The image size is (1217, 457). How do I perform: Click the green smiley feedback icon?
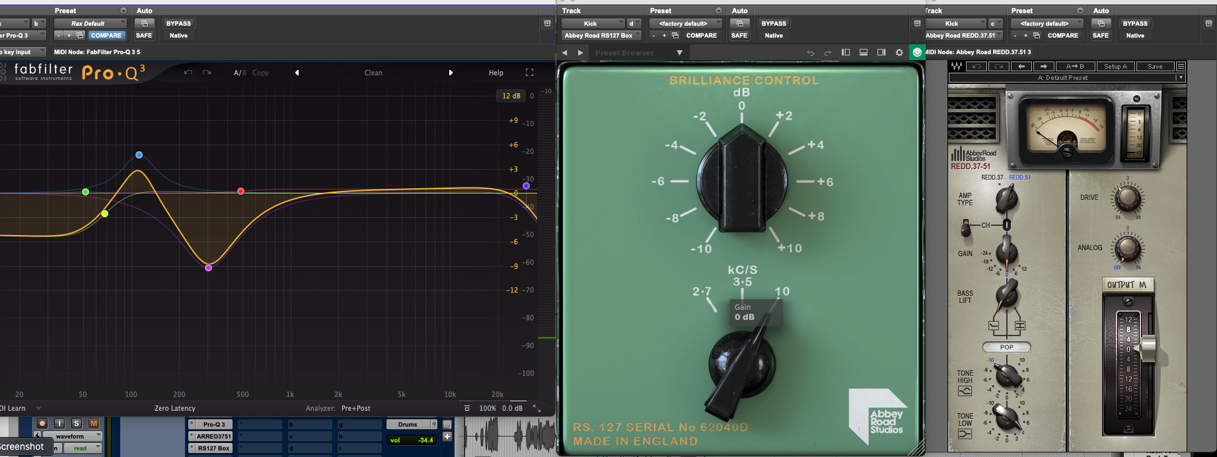917,52
